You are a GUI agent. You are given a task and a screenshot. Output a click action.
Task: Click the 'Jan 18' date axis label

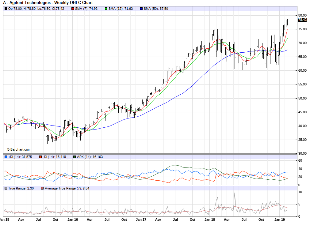click(x=209, y=220)
